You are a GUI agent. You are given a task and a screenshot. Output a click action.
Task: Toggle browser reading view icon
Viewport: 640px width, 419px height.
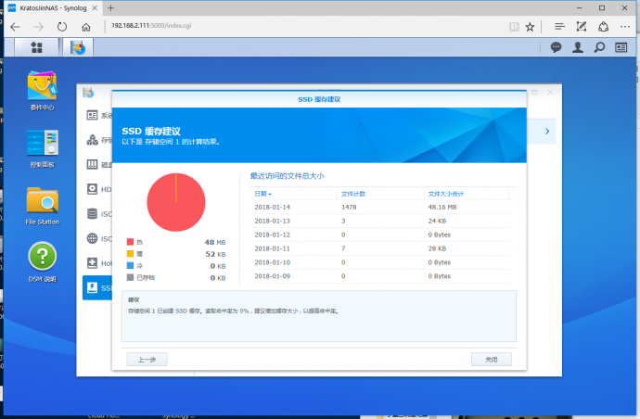[x=514, y=27]
